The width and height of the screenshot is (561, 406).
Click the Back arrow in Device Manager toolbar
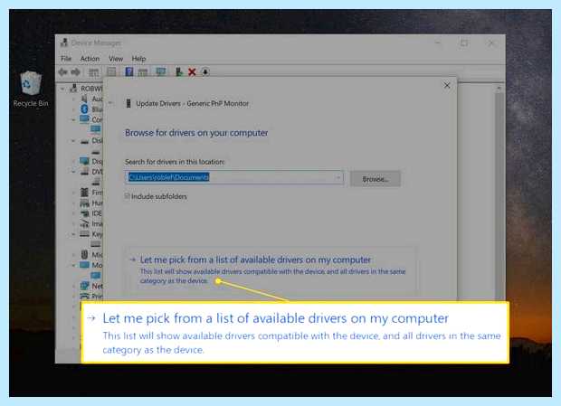click(63, 72)
